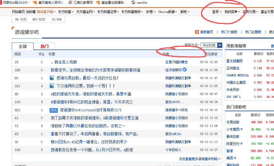
Task: Click the 诺诚健华吧 heading
Action: point(27,32)
